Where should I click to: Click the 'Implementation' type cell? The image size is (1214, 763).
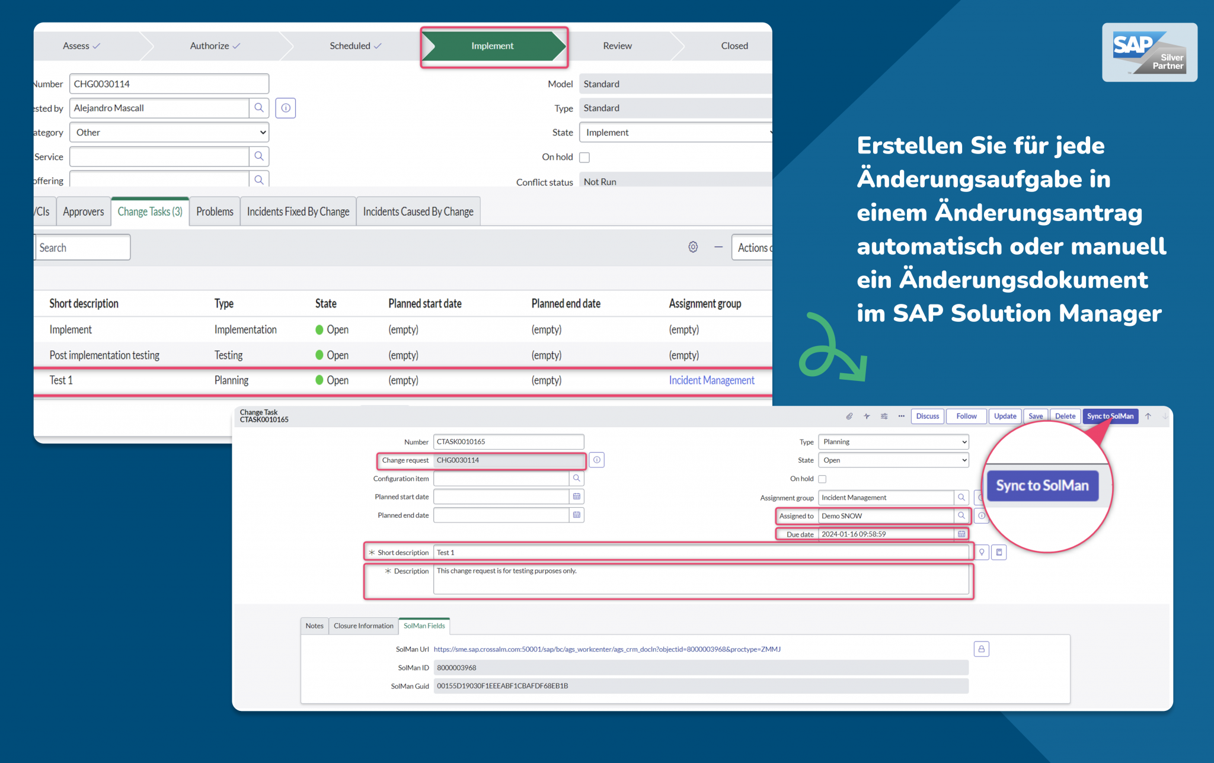click(245, 329)
